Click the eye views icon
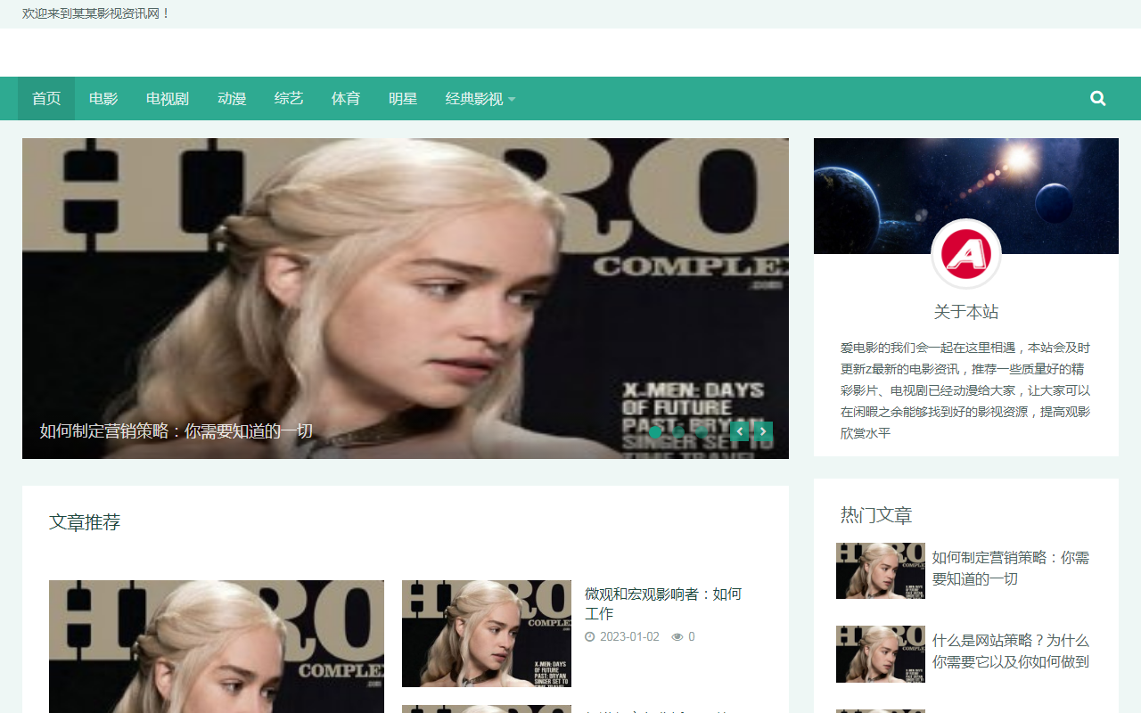1141x713 pixels. (x=677, y=637)
